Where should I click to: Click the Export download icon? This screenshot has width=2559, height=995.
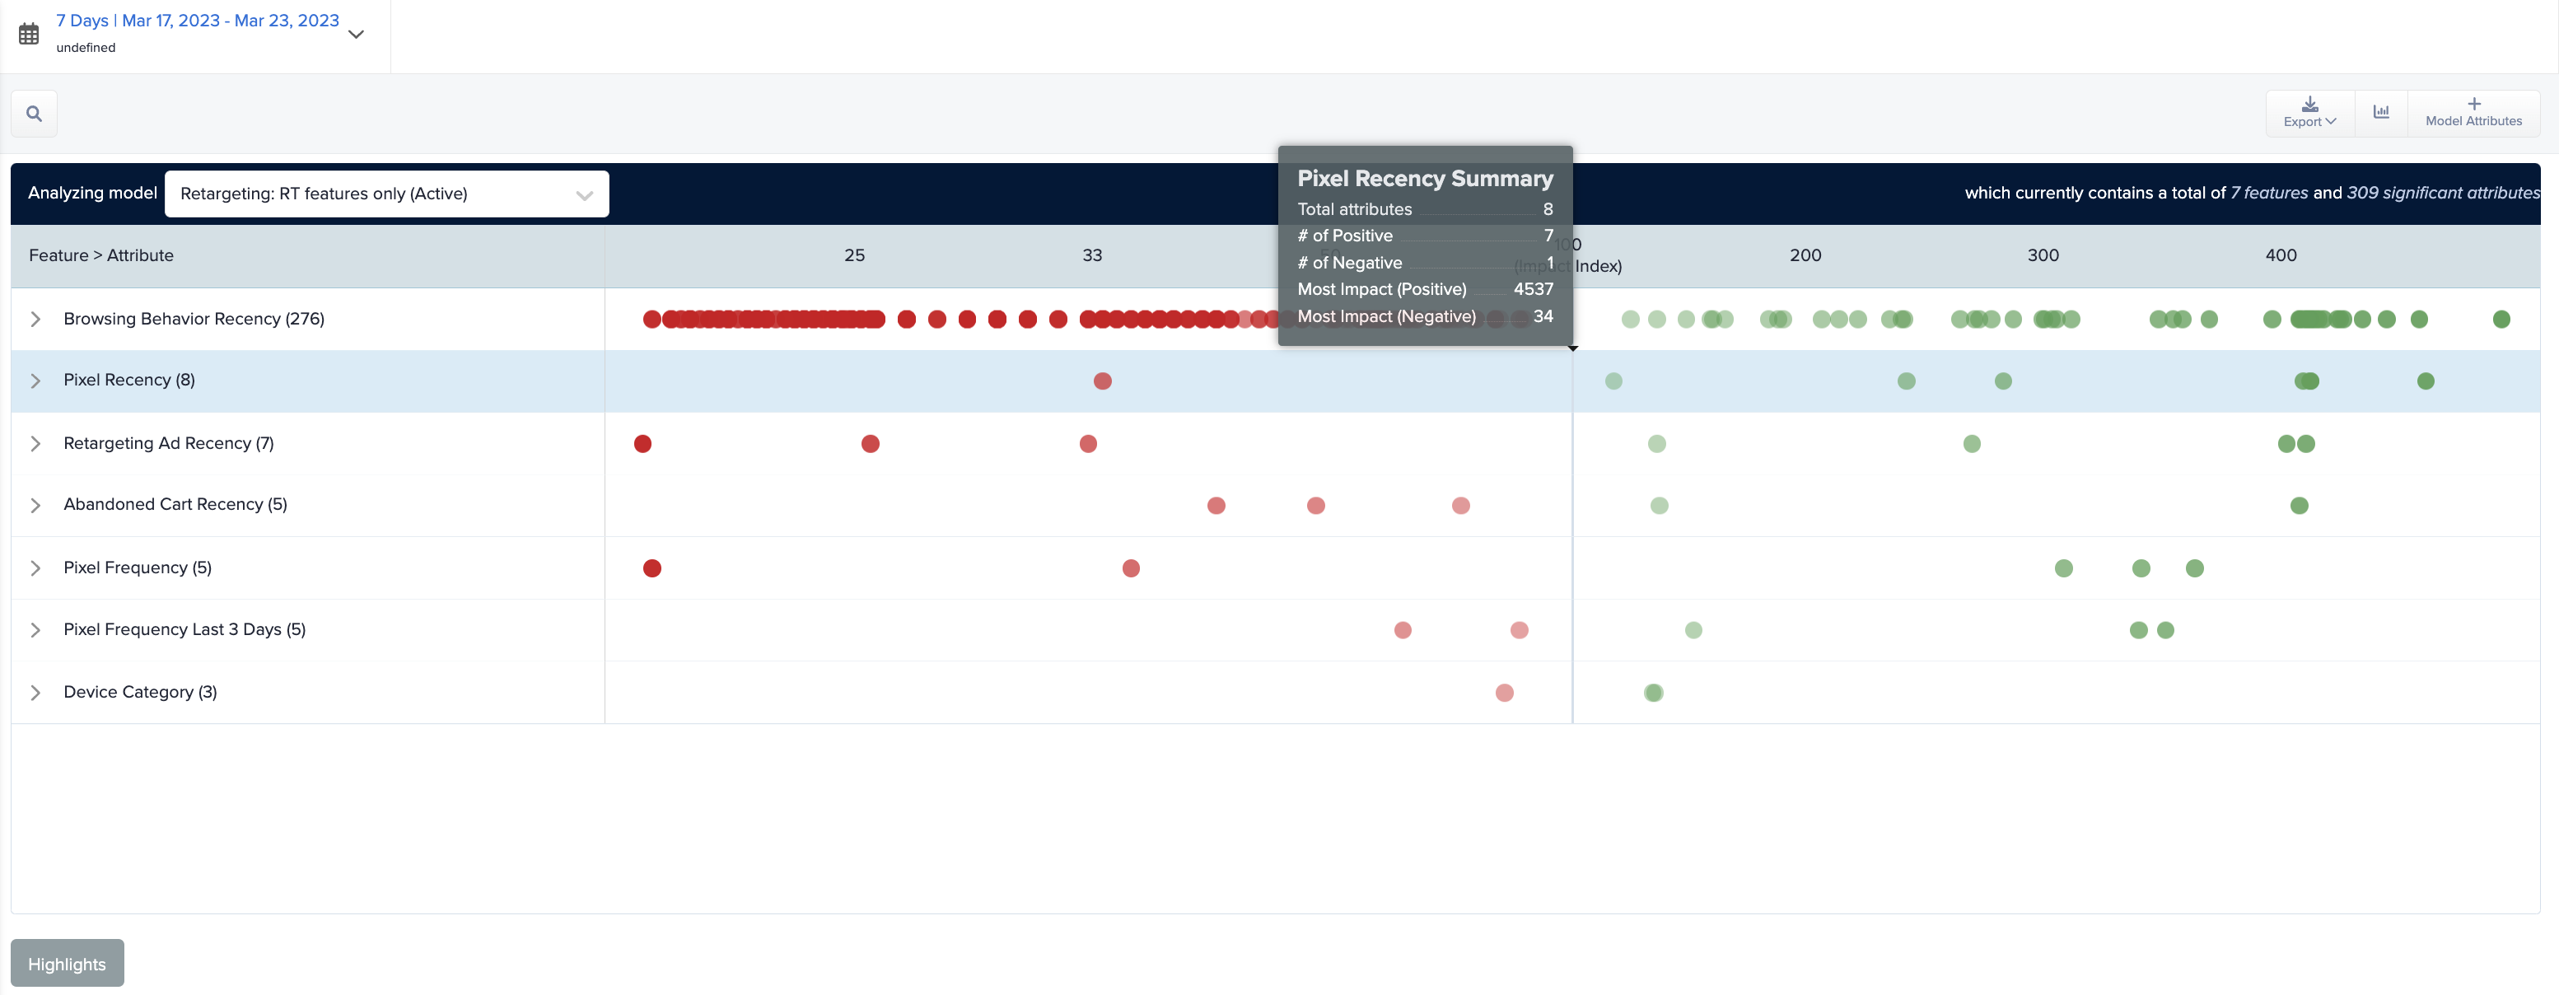point(2309,105)
